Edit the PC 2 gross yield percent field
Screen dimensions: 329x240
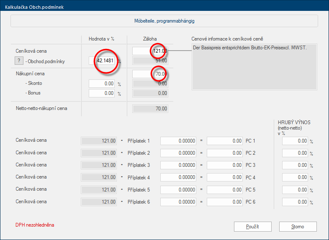pyautogui.click(x=295, y=153)
